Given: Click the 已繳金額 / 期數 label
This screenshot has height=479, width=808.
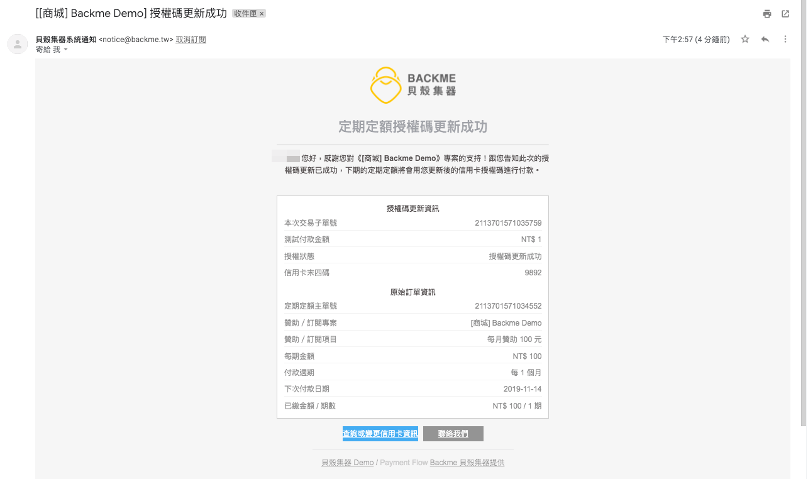Looking at the screenshot, I should point(310,406).
